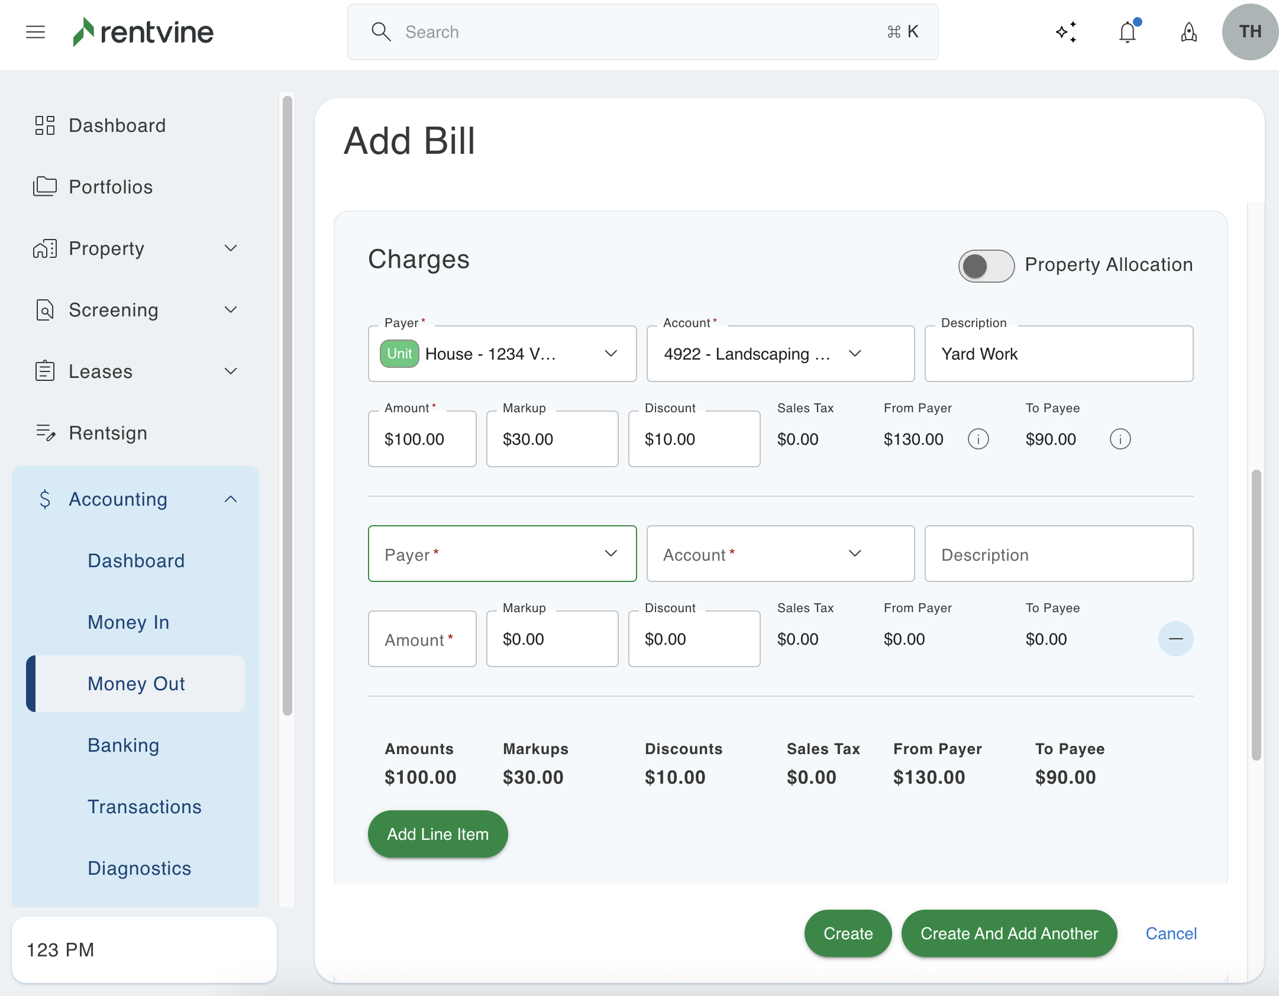Image resolution: width=1279 pixels, height=996 pixels.
Task: Open the notifications bell
Action: click(x=1128, y=32)
